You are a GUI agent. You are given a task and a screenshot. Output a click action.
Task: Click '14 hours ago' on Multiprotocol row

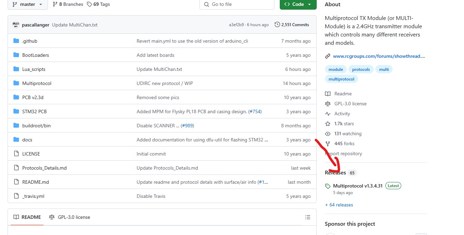point(297,83)
